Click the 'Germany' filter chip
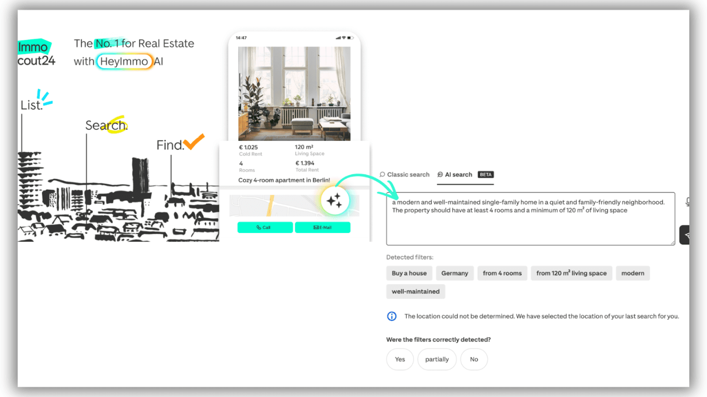The height and width of the screenshot is (397, 707). pyautogui.click(x=455, y=273)
